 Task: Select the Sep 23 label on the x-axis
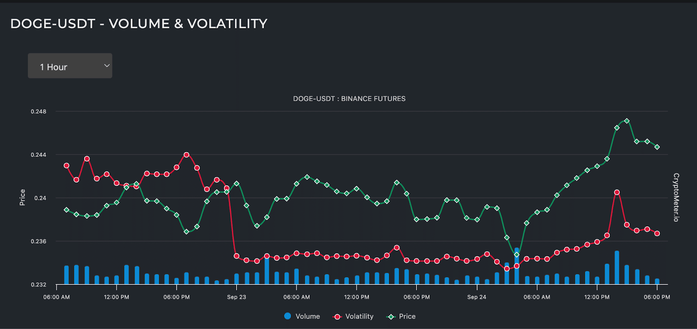pyautogui.click(x=237, y=297)
